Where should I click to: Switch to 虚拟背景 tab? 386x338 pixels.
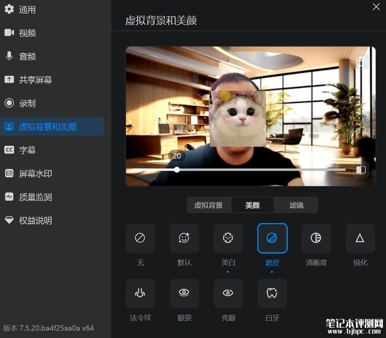209,205
